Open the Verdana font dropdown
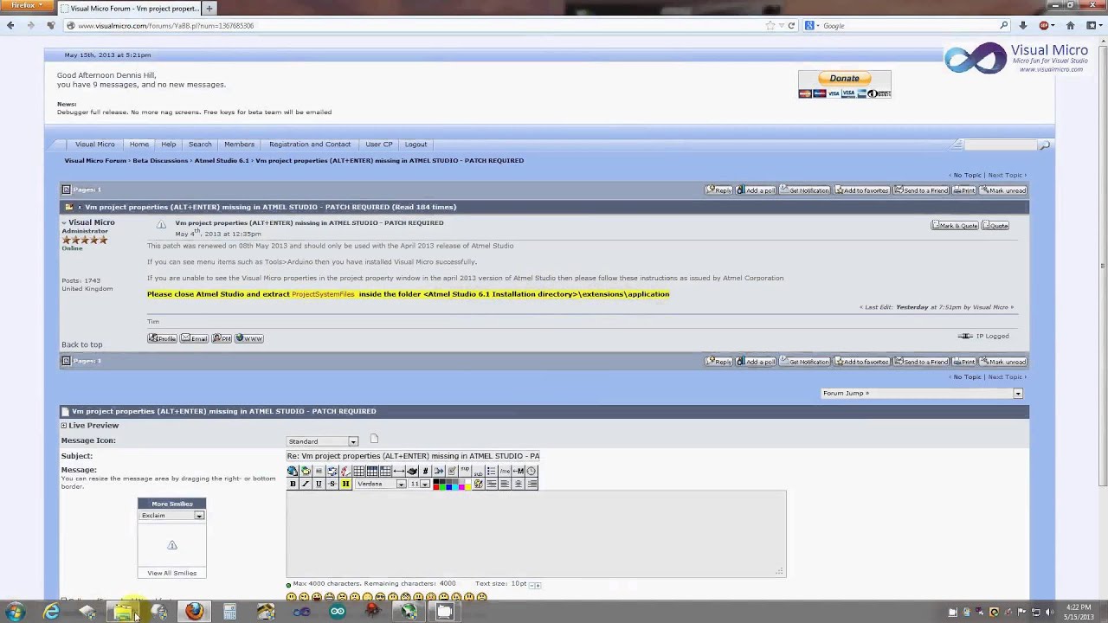Image resolution: width=1108 pixels, height=623 pixels. (381, 484)
